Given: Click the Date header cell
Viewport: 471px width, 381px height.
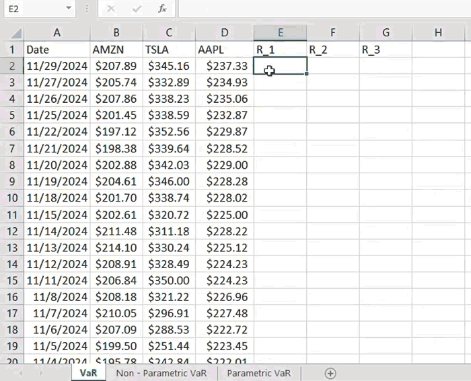Looking at the screenshot, I should point(57,50).
